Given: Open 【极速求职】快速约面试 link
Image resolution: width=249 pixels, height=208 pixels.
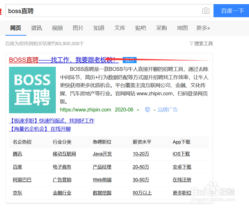Looking at the screenshot, I should (x=52, y=121).
